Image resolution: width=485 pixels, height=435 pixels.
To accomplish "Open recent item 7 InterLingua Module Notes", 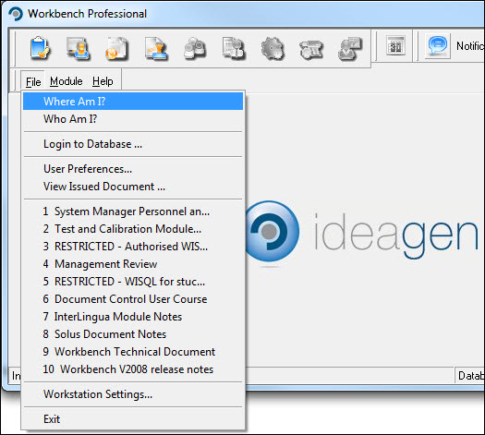I will click(x=133, y=317).
